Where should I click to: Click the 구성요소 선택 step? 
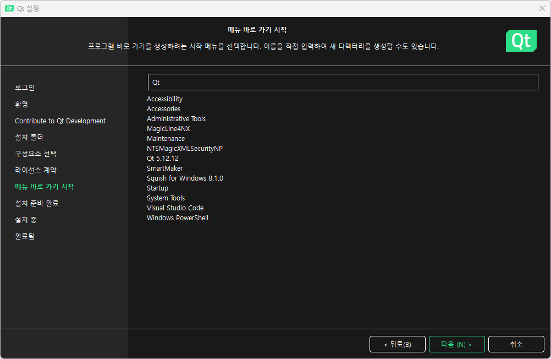[36, 154]
